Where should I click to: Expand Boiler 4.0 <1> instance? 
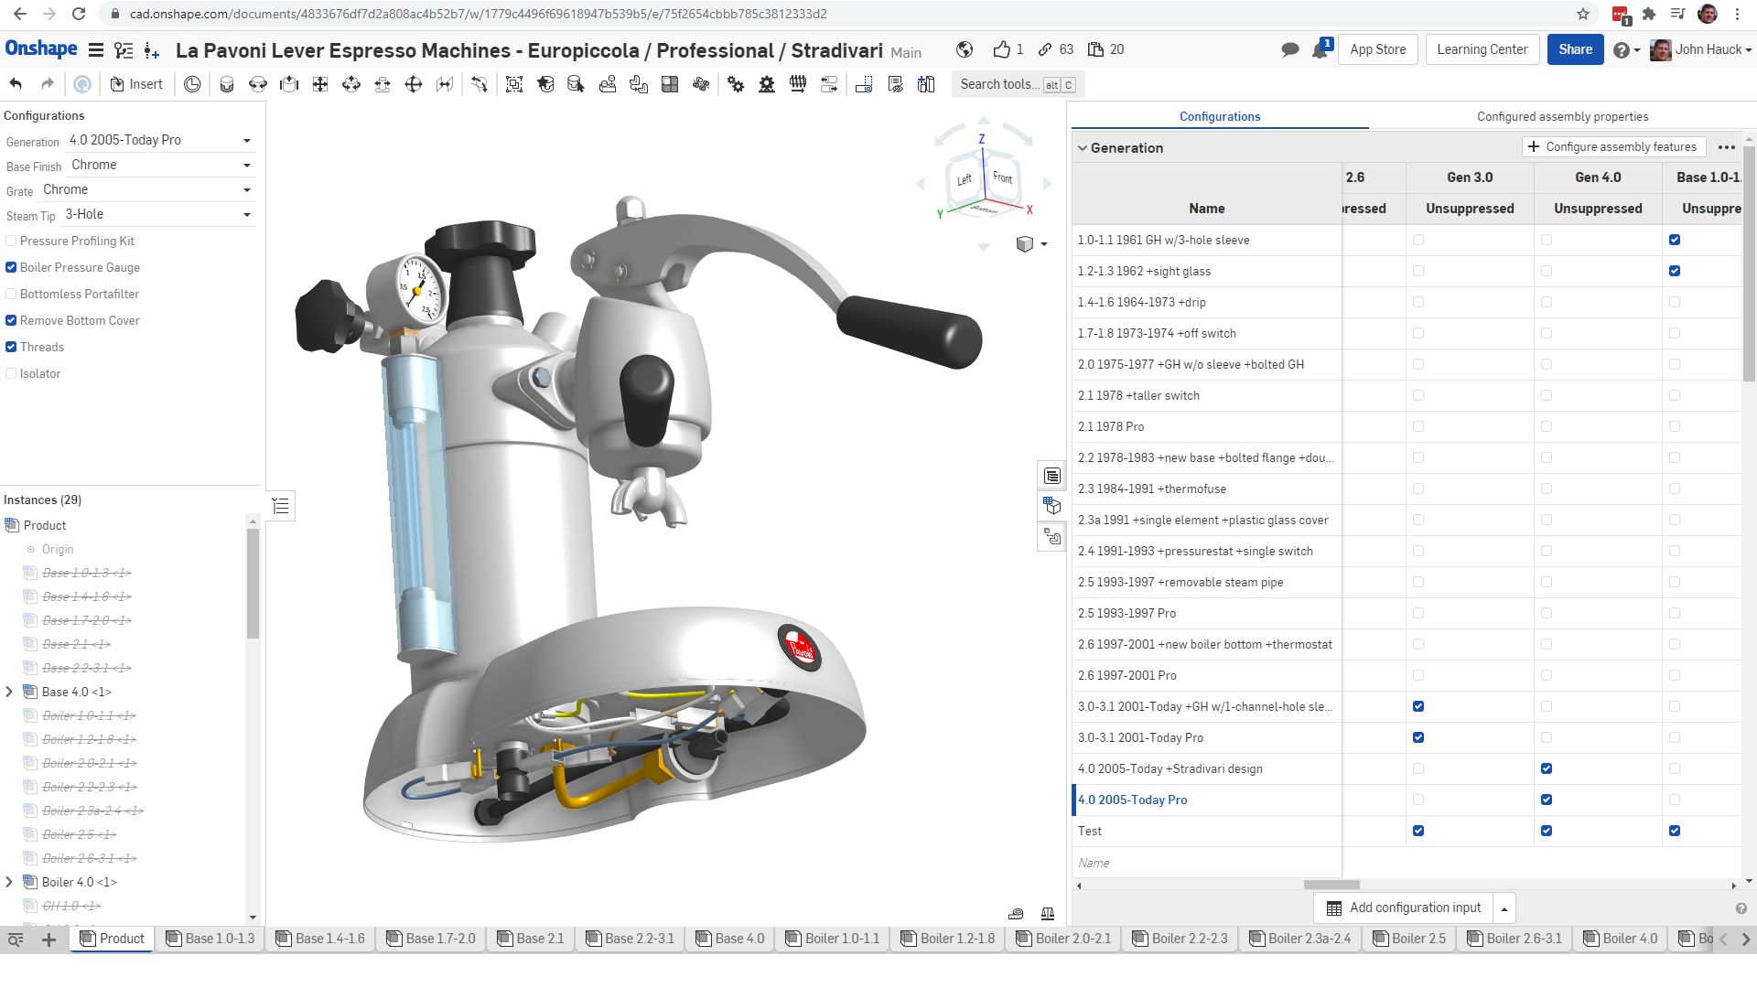coord(9,882)
